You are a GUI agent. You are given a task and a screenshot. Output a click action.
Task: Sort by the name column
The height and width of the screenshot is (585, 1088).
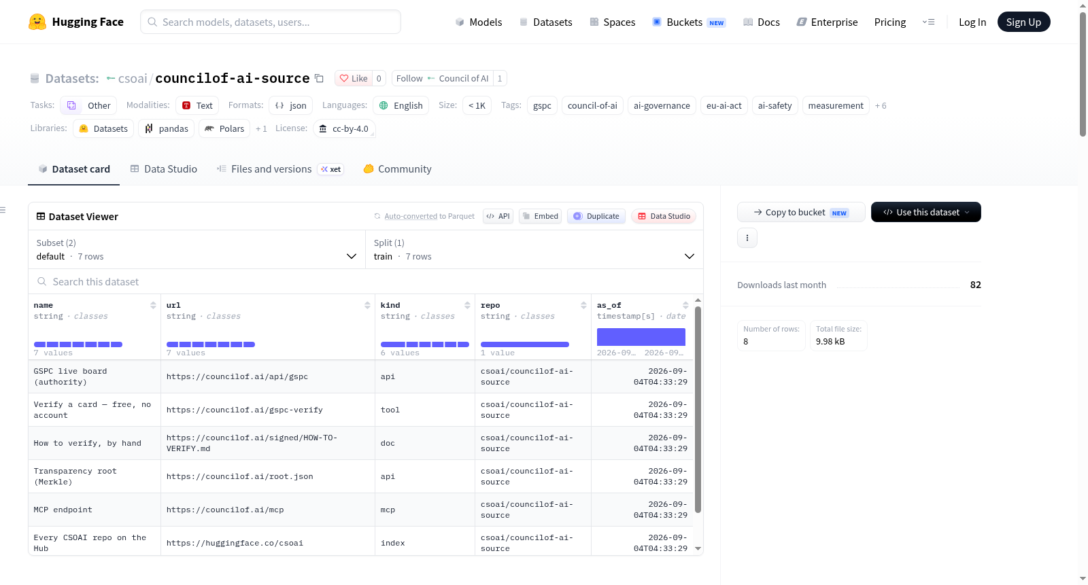pos(153,305)
